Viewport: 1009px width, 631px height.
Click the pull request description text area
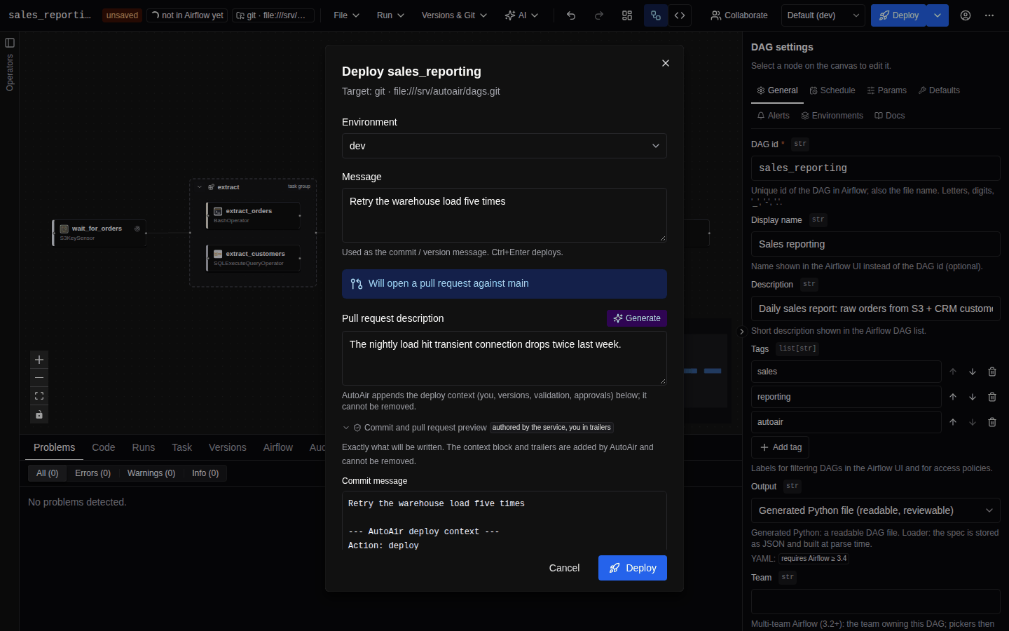[504, 358]
